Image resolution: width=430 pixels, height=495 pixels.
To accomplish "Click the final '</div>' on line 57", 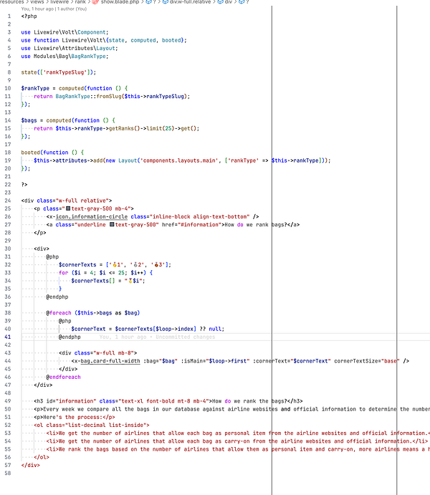I will coord(31,465).
